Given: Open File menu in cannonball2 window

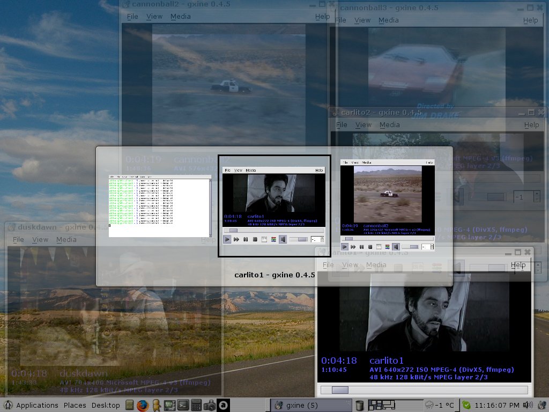Looking at the screenshot, I should point(132,17).
